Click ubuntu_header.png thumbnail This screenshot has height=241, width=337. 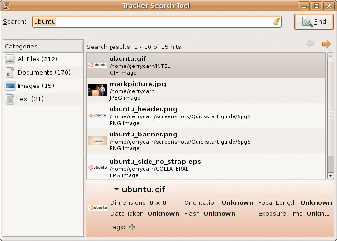(x=97, y=116)
